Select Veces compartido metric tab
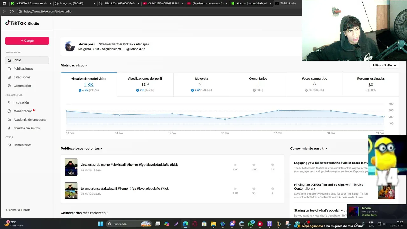 pos(314,85)
